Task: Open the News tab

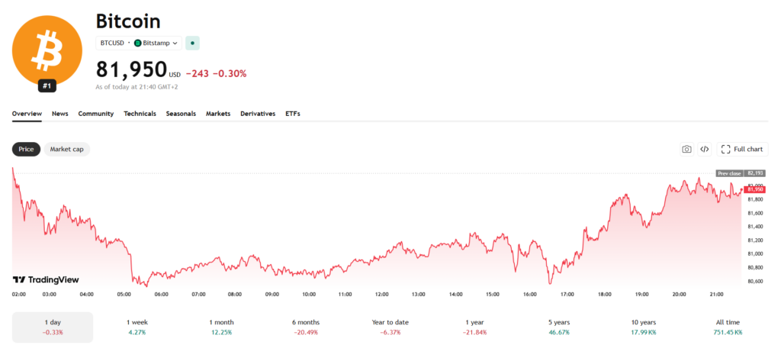Action: click(x=59, y=114)
